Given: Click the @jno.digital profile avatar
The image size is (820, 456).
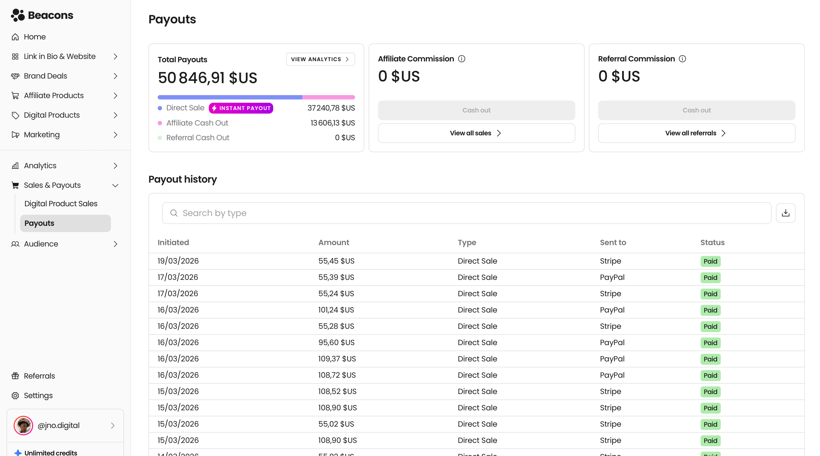Looking at the screenshot, I should pos(23,425).
